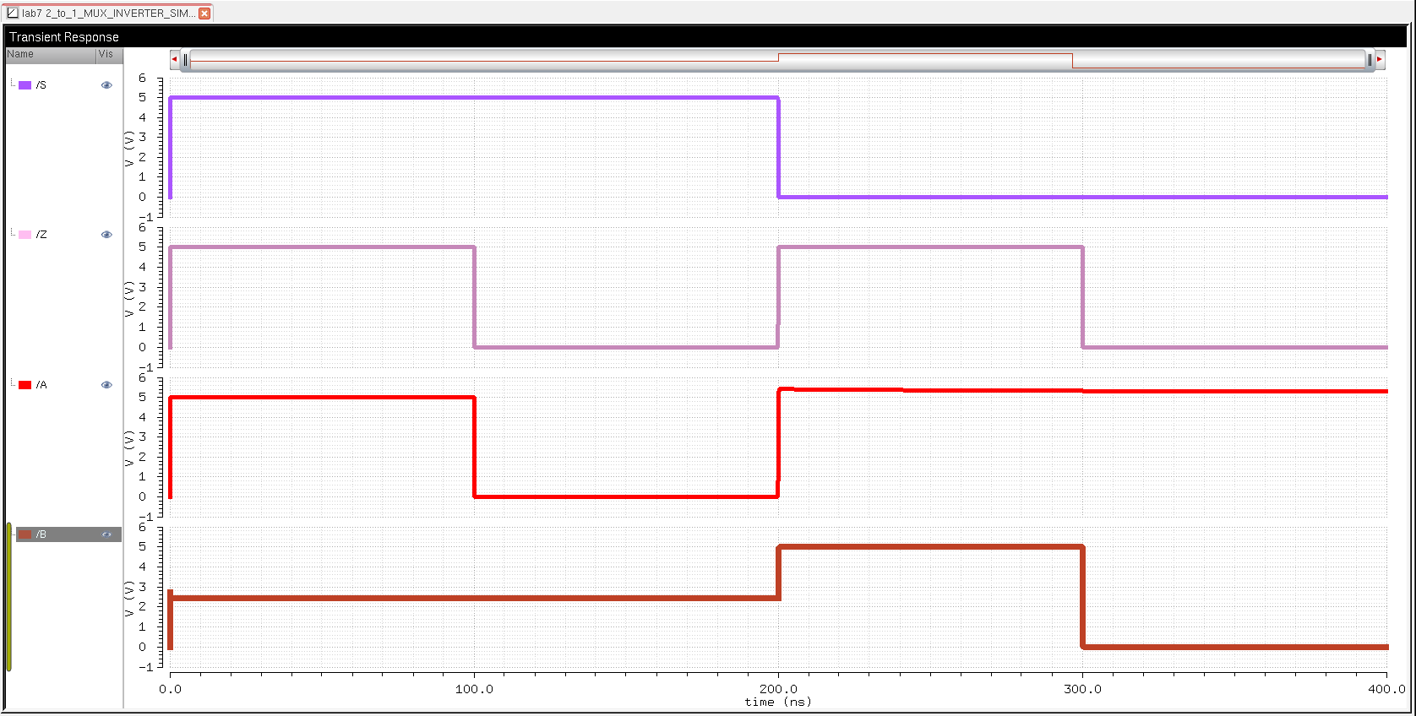Screen dimensions: 1416x716
Task: Click the 400.0 time axis tick label
Action: point(1386,689)
